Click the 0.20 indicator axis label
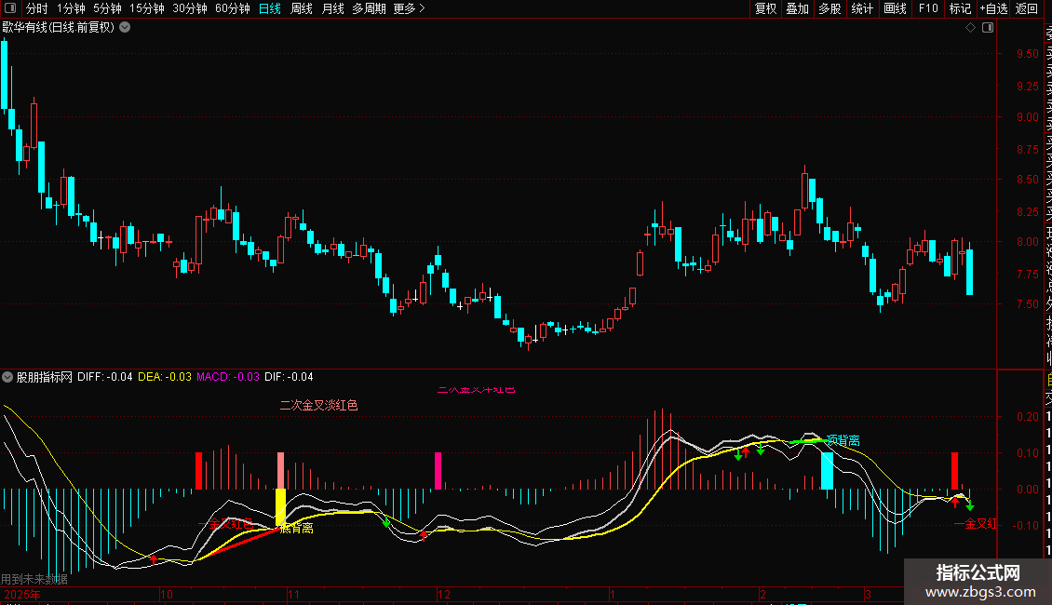The height and width of the screenshot is (605, 1052). pos(1027,417)
